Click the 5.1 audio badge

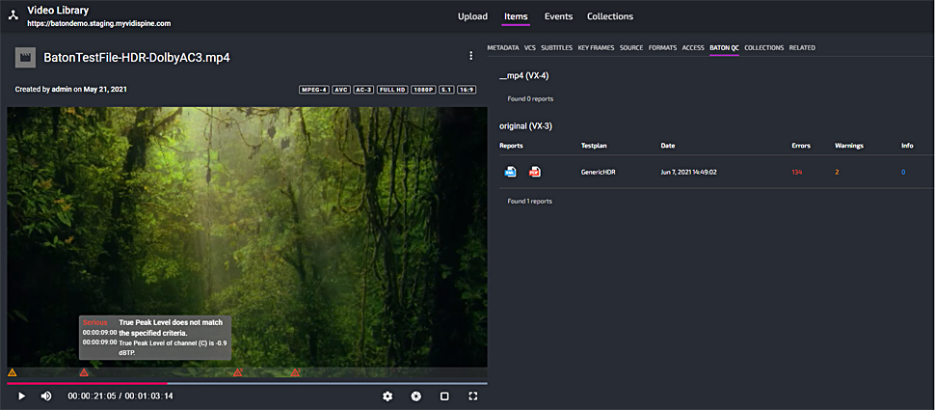click(x=446, y=90)
